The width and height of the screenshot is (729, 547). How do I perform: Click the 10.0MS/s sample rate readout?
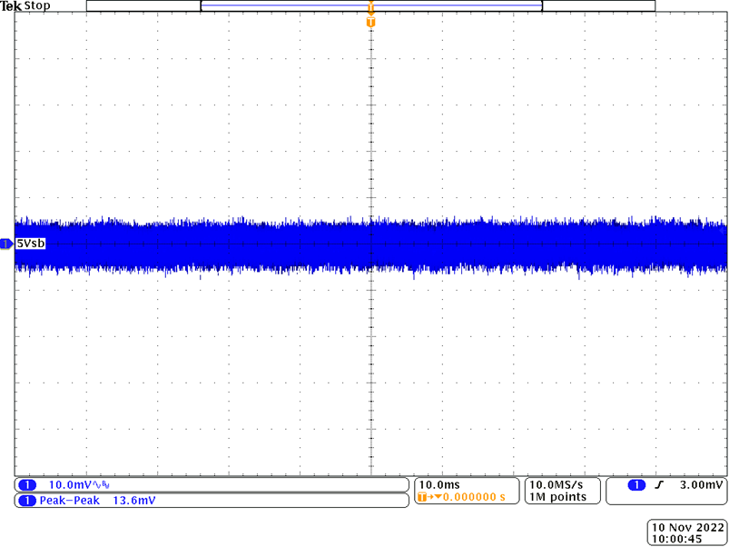point(556,485)
